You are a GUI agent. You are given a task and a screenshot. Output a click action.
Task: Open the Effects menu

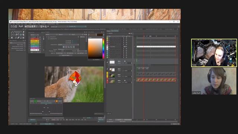pyautogui.click(x=35, y=24)
